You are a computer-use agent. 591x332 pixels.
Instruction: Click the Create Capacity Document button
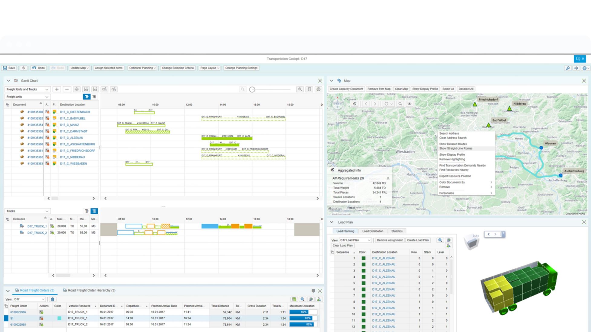point(346,89)
